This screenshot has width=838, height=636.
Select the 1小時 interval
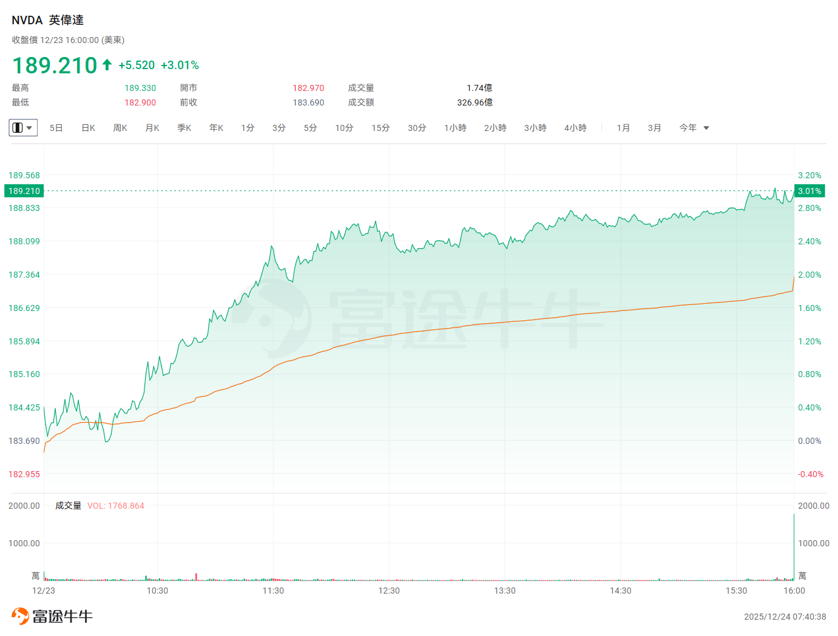[455, 128]
